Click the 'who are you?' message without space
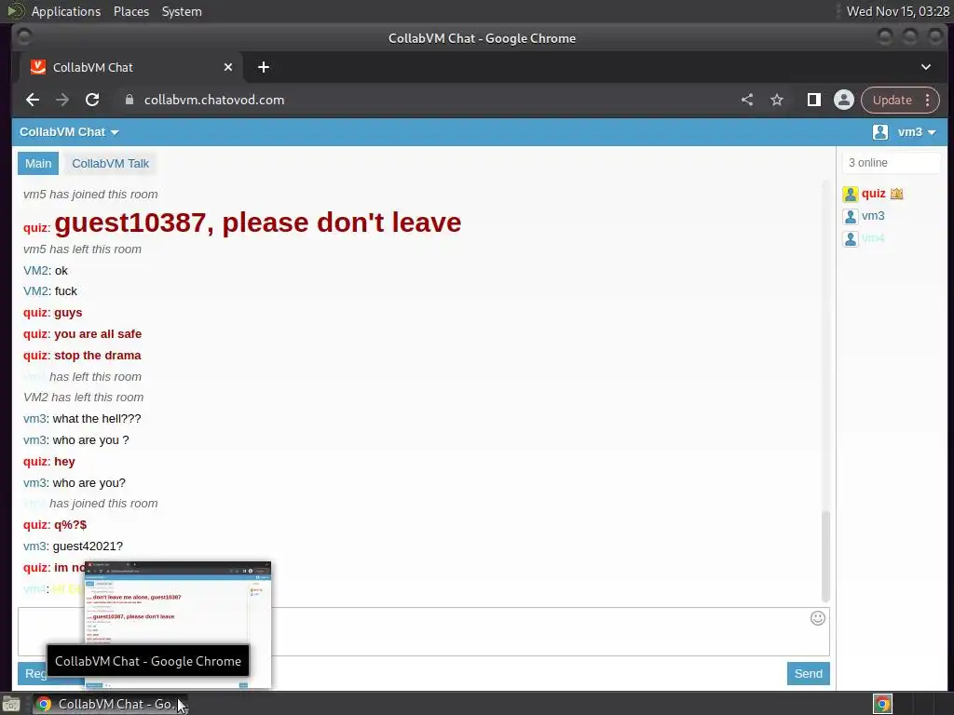Image resolution: width=954 pixels, height=715 pixels. point(89,483)
